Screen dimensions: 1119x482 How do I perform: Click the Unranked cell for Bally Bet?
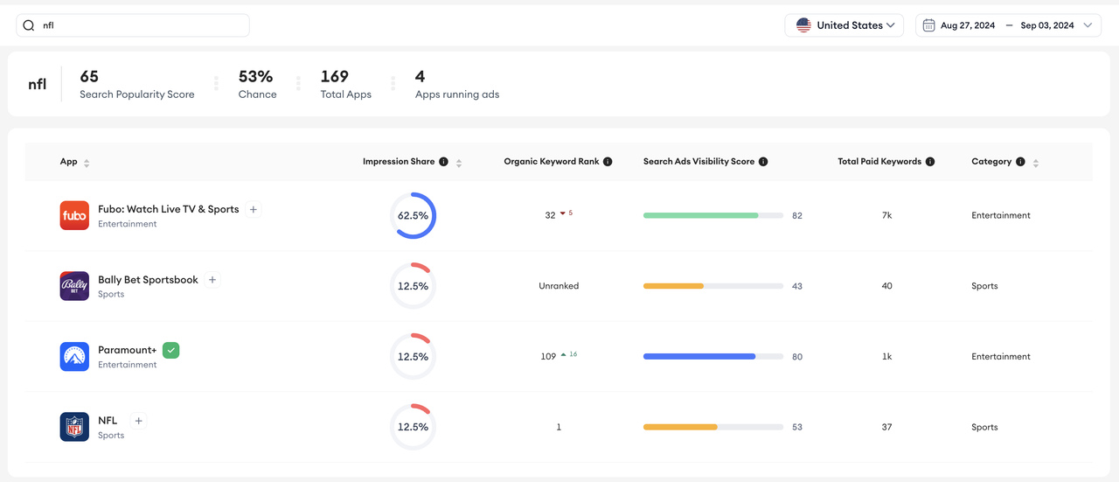[559, 286]
